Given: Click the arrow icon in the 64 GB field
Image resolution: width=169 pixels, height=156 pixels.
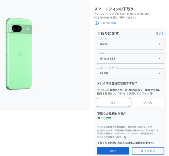Looking at the screenshot, I should click(160, 73).
